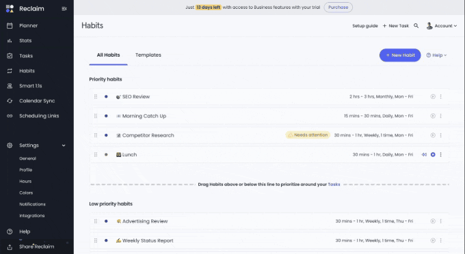Open the Setup guide
The image size is (465, 254).
tap(365, 26)
